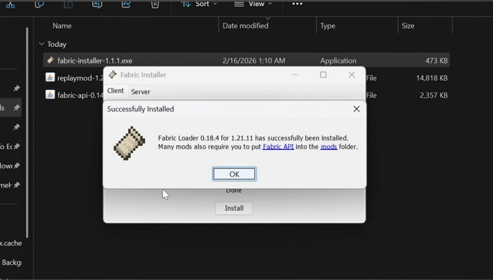Image resolution: width=493 pixels, height=280 pixels.
Task: Select the fabric-api file name
Action: tap(80, 96)
